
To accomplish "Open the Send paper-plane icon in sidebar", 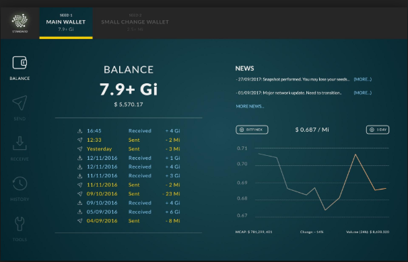I will point(20,103).
